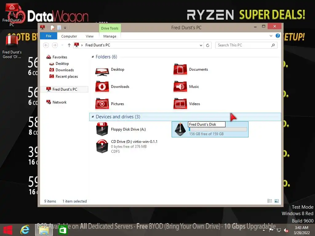Viewport: 315px width, 236px height.
Task: Open the Action Center flag icon
Action: (x=271, y=230)
